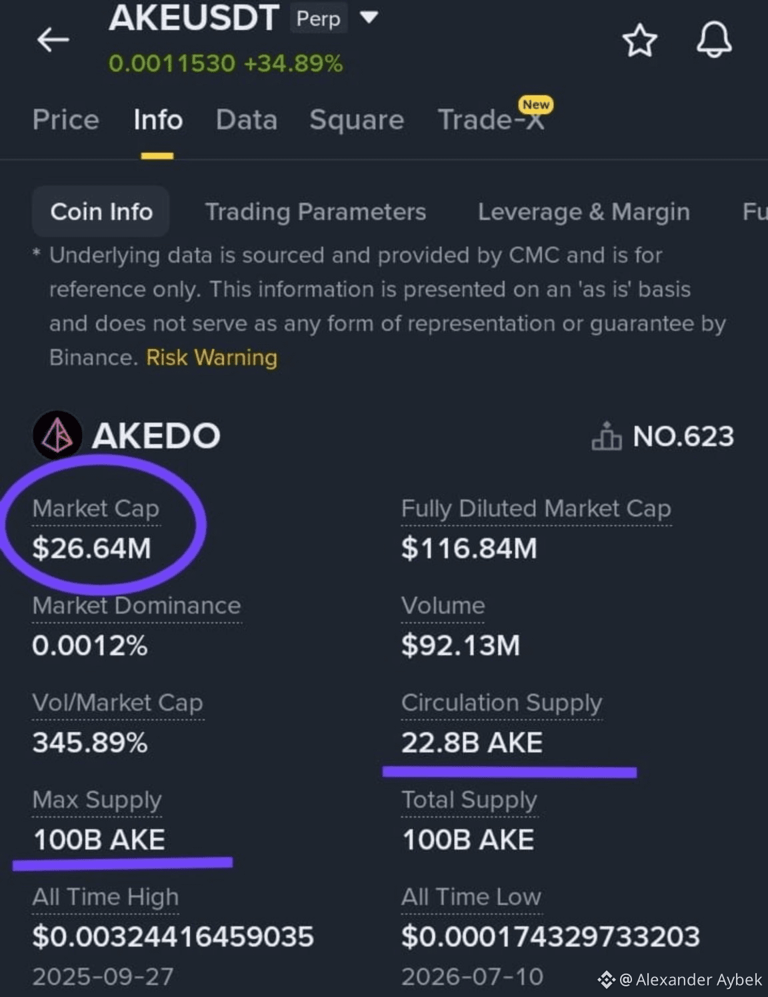Select the Coin Info sub-tab
This screenshot has width=768, height=997.
point(101,211)
